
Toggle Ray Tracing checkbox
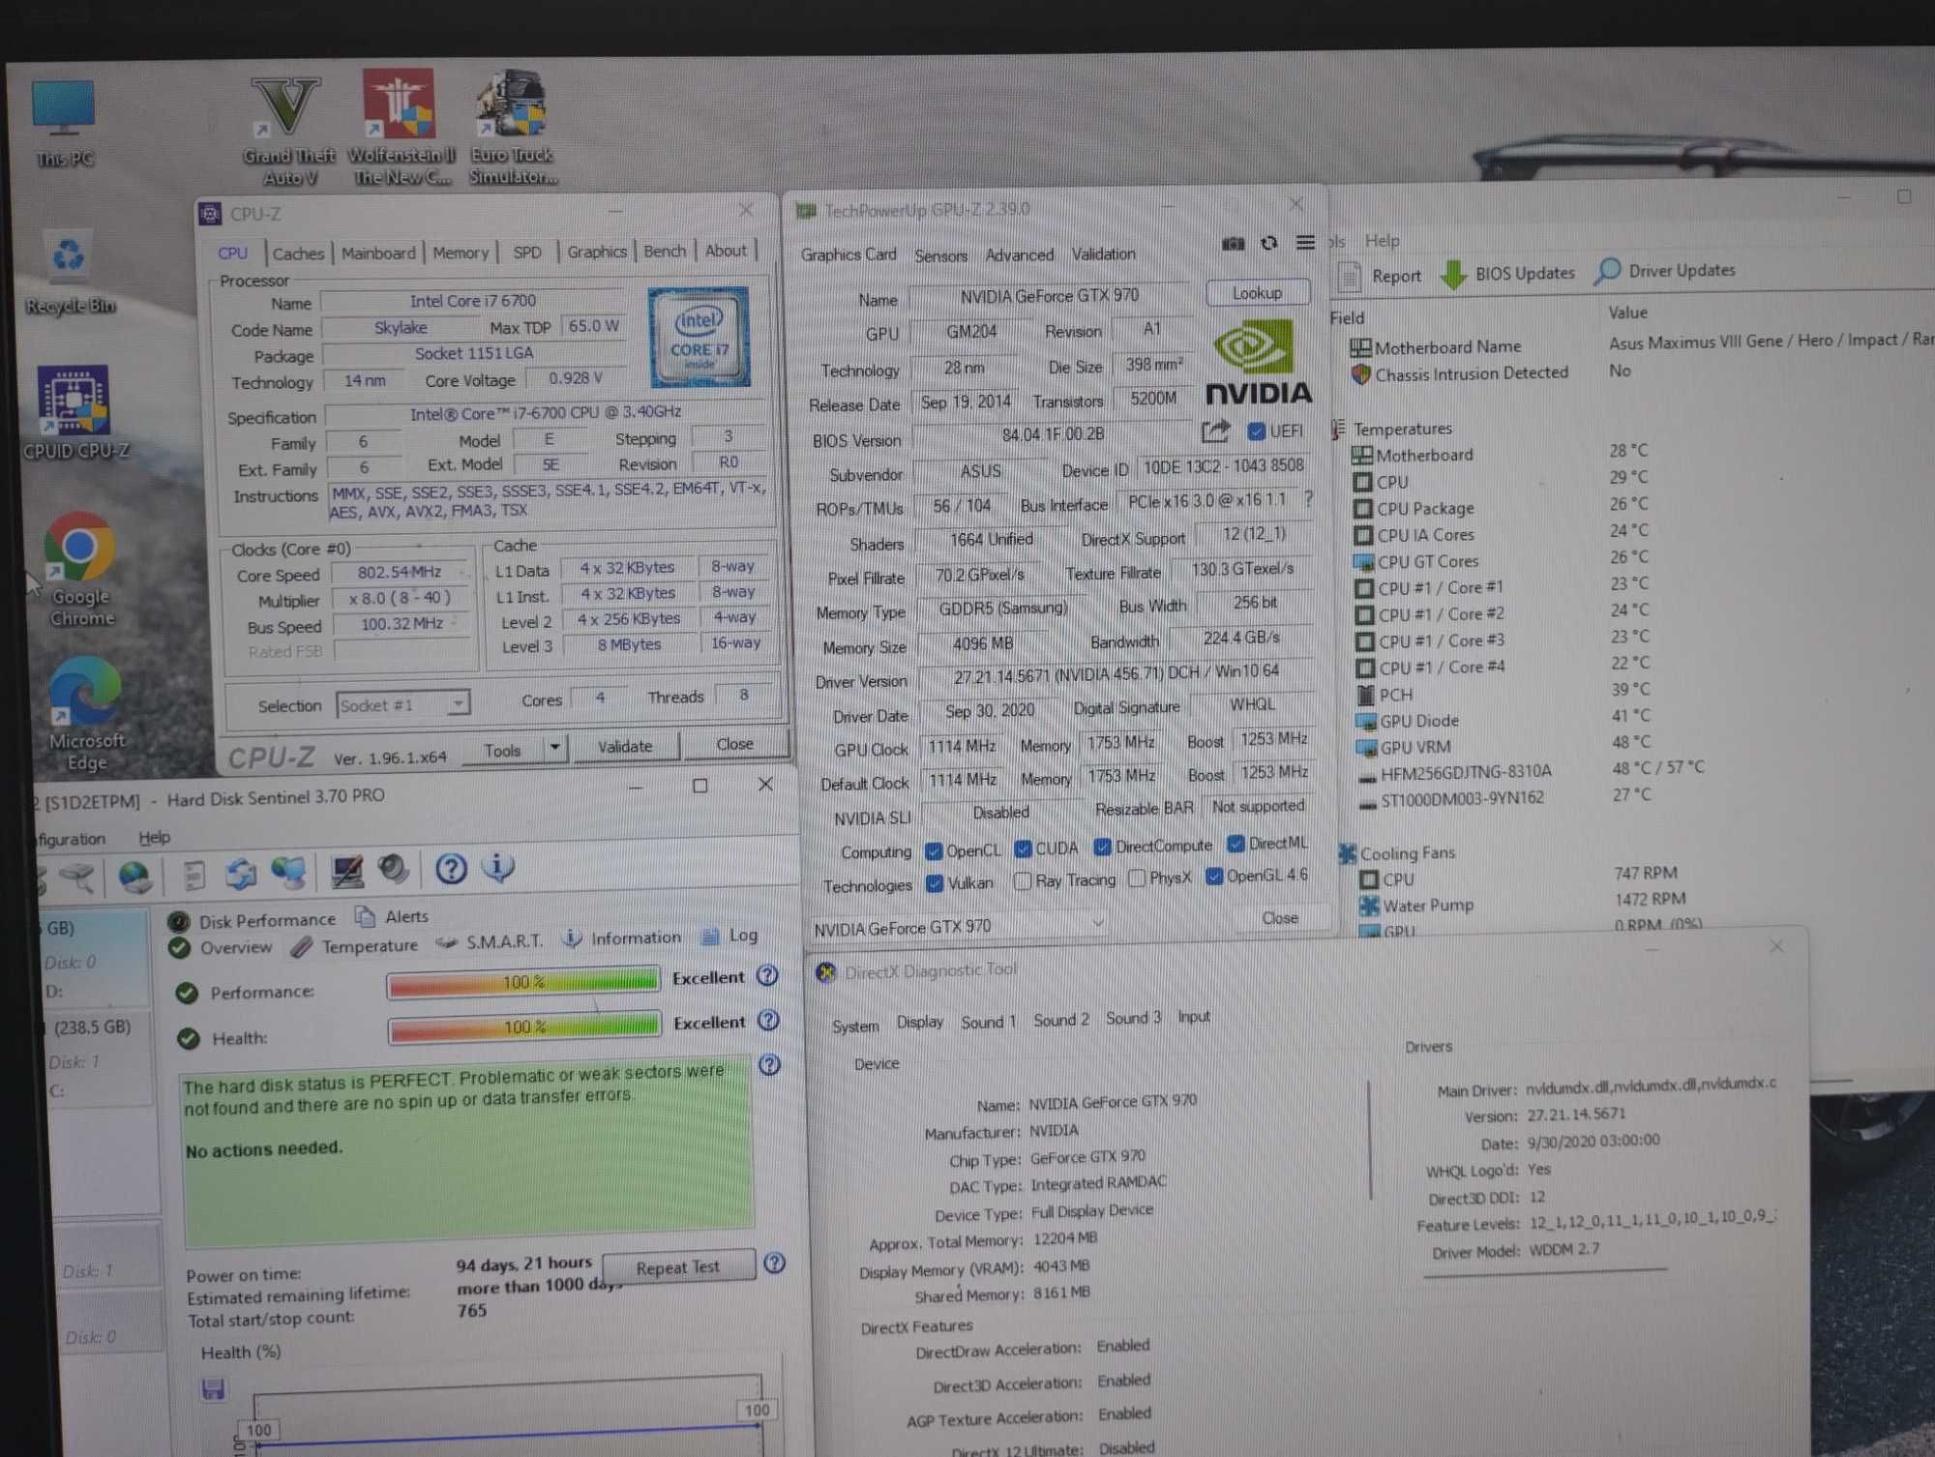tap(1022, 881)
